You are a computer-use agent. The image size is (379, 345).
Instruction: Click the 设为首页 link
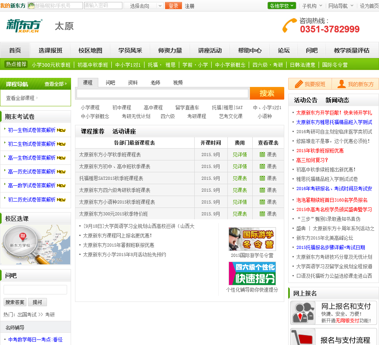click(x=369, y=6)
